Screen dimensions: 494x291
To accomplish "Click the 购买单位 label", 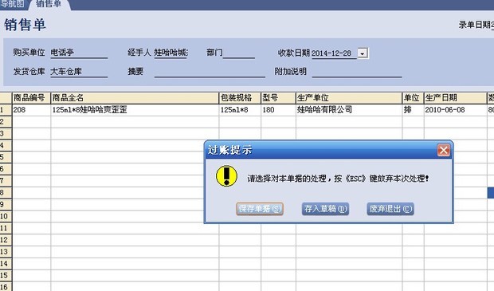I will 29,53.
